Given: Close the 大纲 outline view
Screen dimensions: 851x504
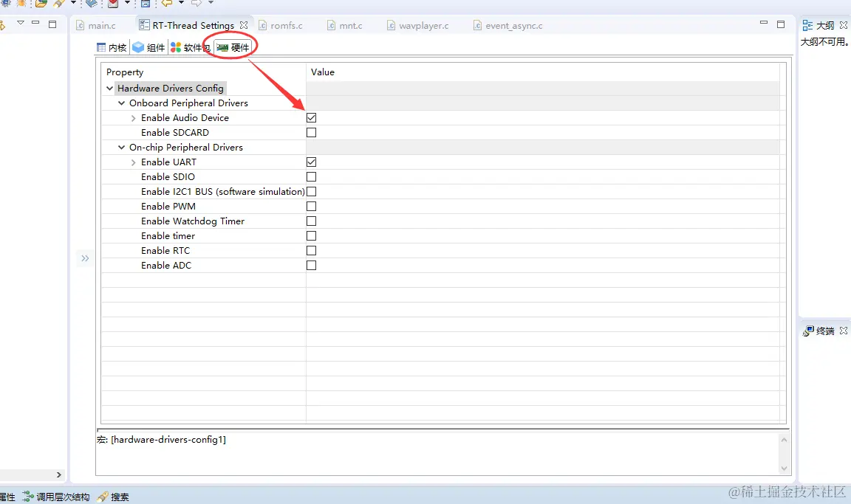Looking at the screenshot, I should click(844, 25).
